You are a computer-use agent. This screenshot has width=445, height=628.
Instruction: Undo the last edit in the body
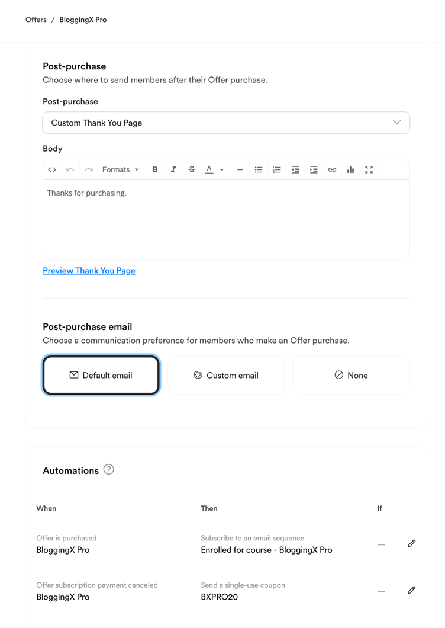pyautogui.click(x=70, y=169)
